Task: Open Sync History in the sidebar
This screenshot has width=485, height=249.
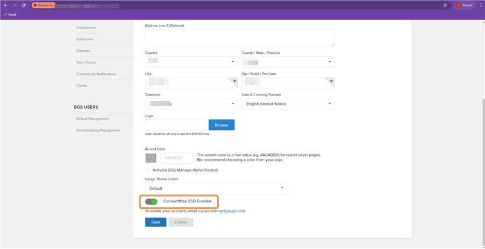Action: click(86, 63)
